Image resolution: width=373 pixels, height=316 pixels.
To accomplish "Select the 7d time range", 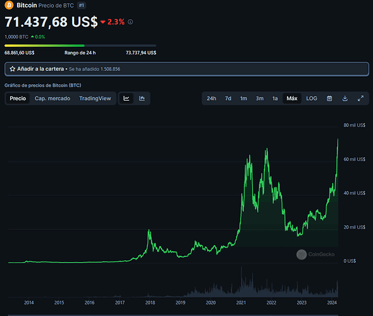I will 228,99.
